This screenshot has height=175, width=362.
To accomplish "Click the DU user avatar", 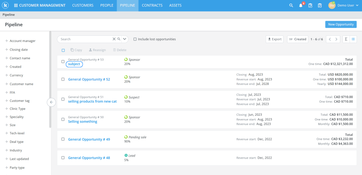I will pos(332,5).
